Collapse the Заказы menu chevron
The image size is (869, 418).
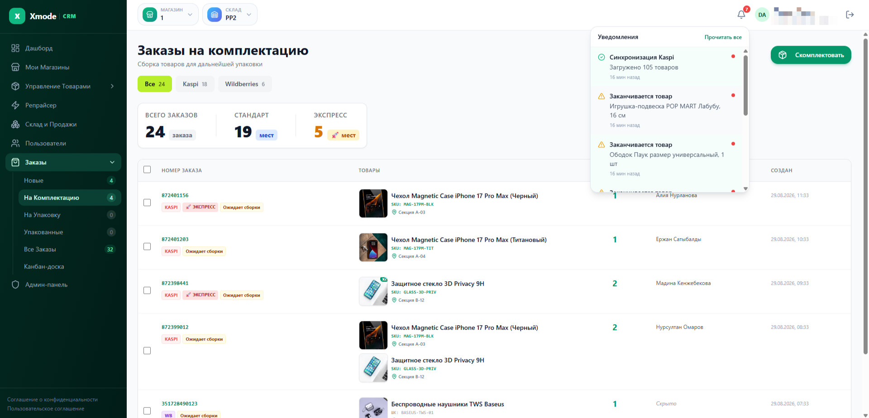point(112,162)
